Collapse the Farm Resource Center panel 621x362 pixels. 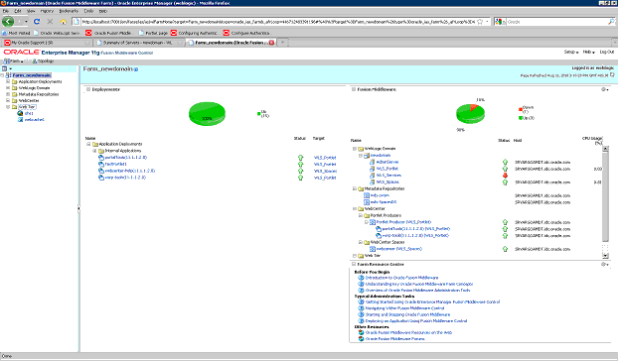(354, 264)
